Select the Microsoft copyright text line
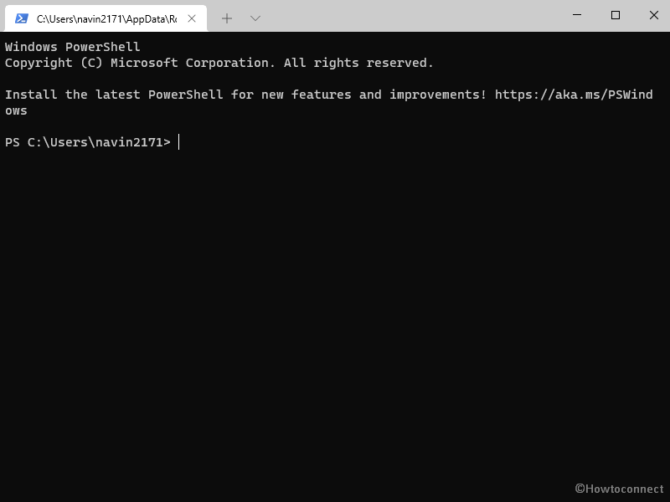Screen dimensions: 670x502 tap(220, 62)
